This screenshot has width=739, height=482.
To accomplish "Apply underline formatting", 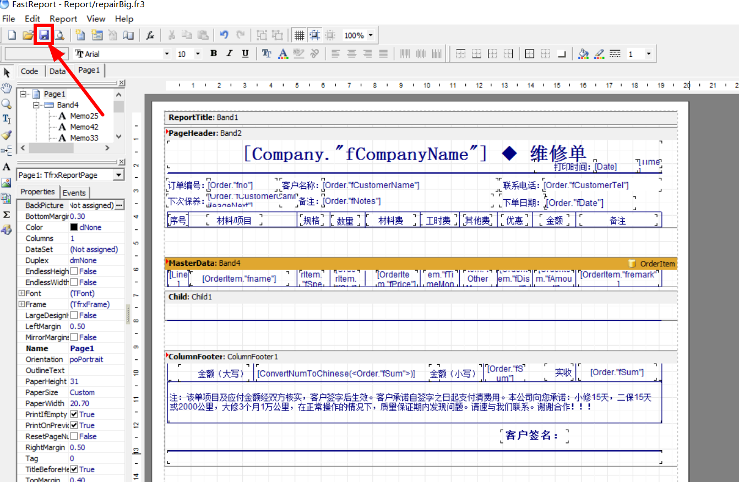I will (245, 53).
